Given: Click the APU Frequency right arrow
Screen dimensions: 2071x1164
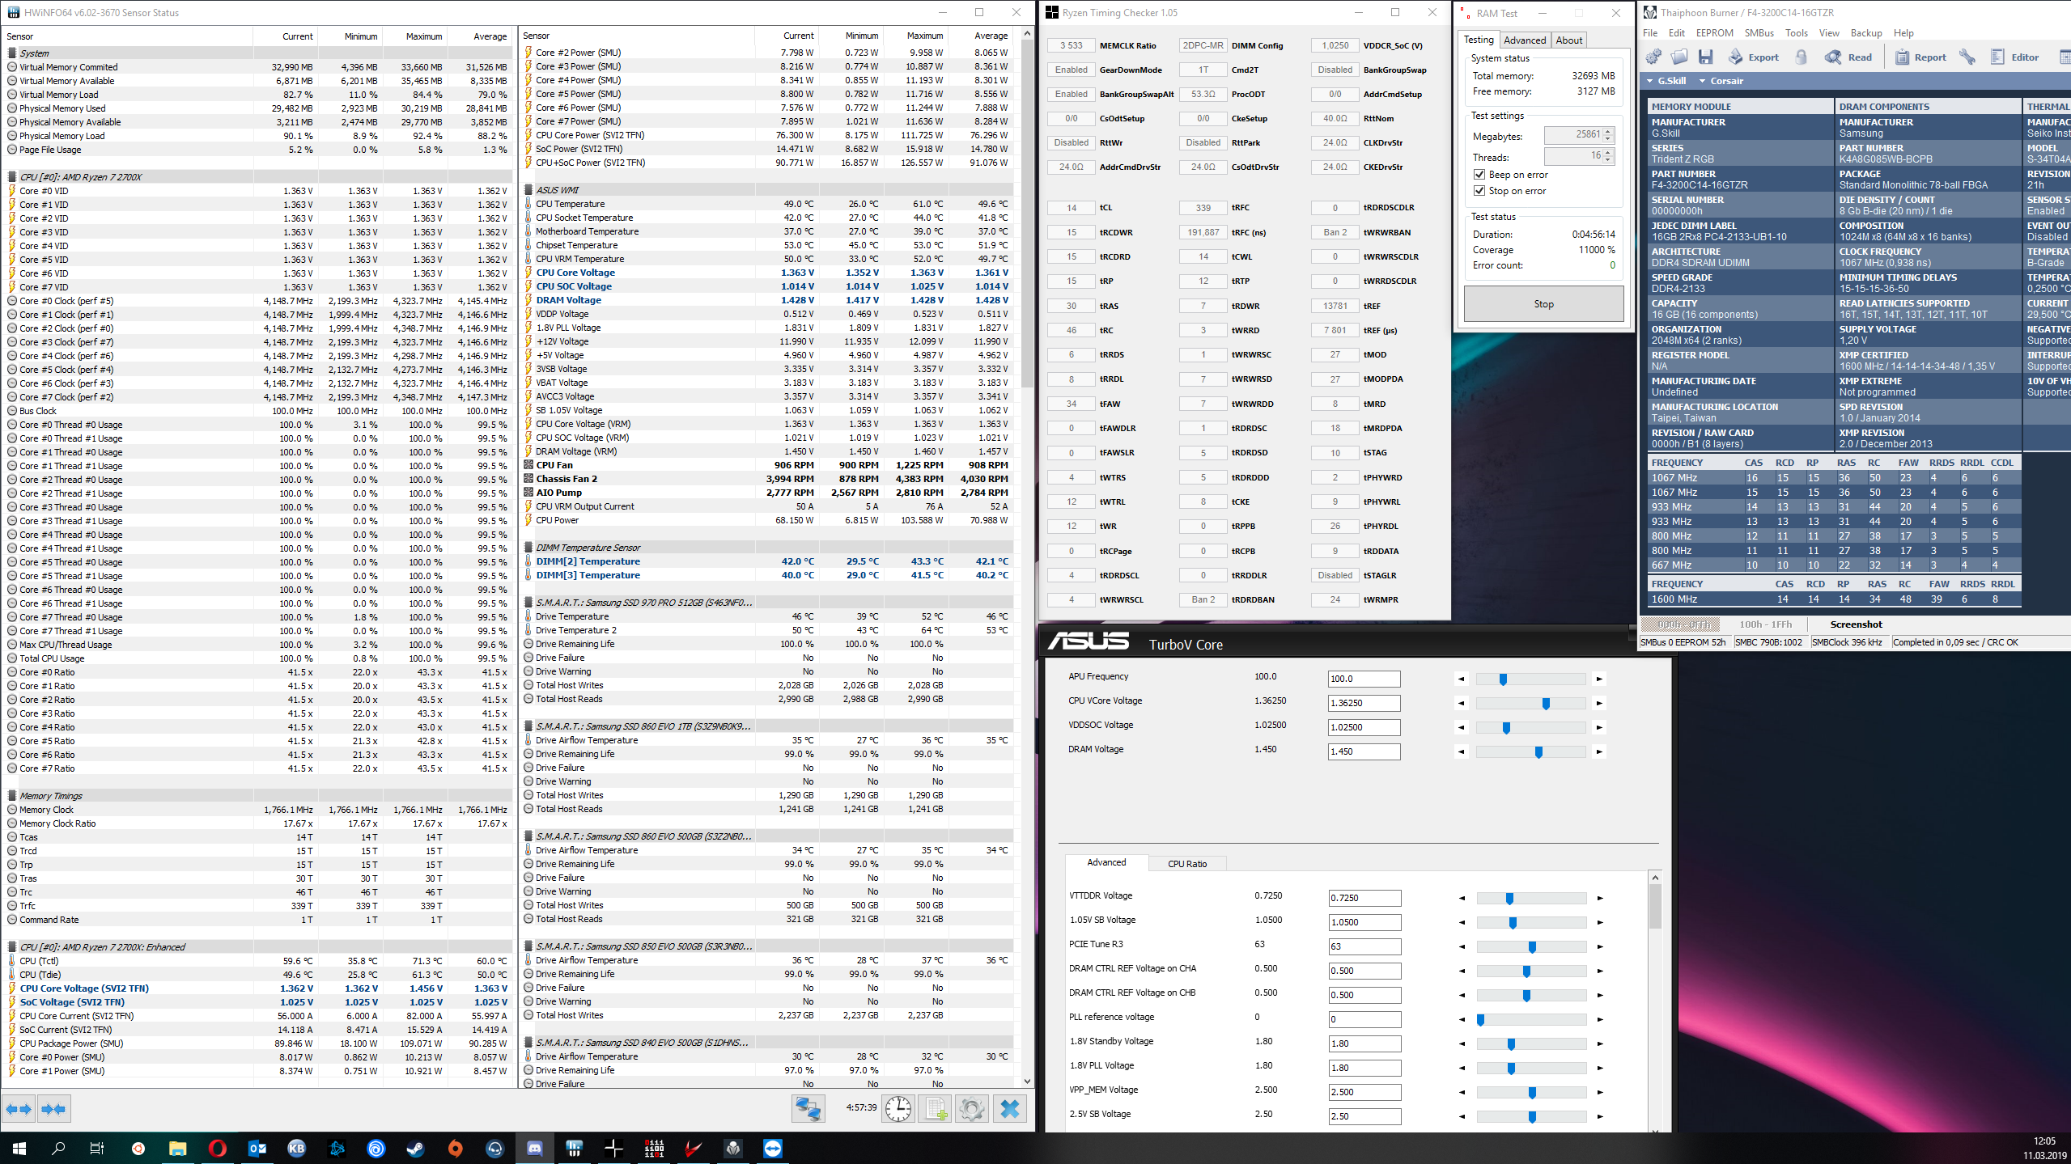Looking at the screenshot, I should [1599, 679].
